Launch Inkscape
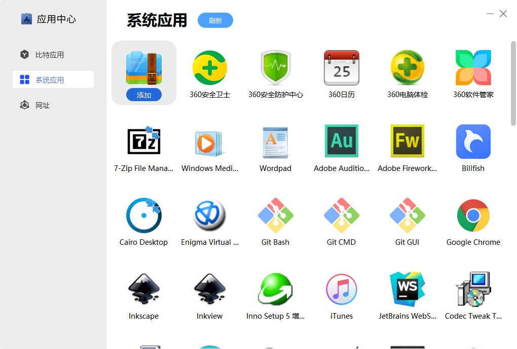Screen dimensions: 517x349 coord(143,289)
